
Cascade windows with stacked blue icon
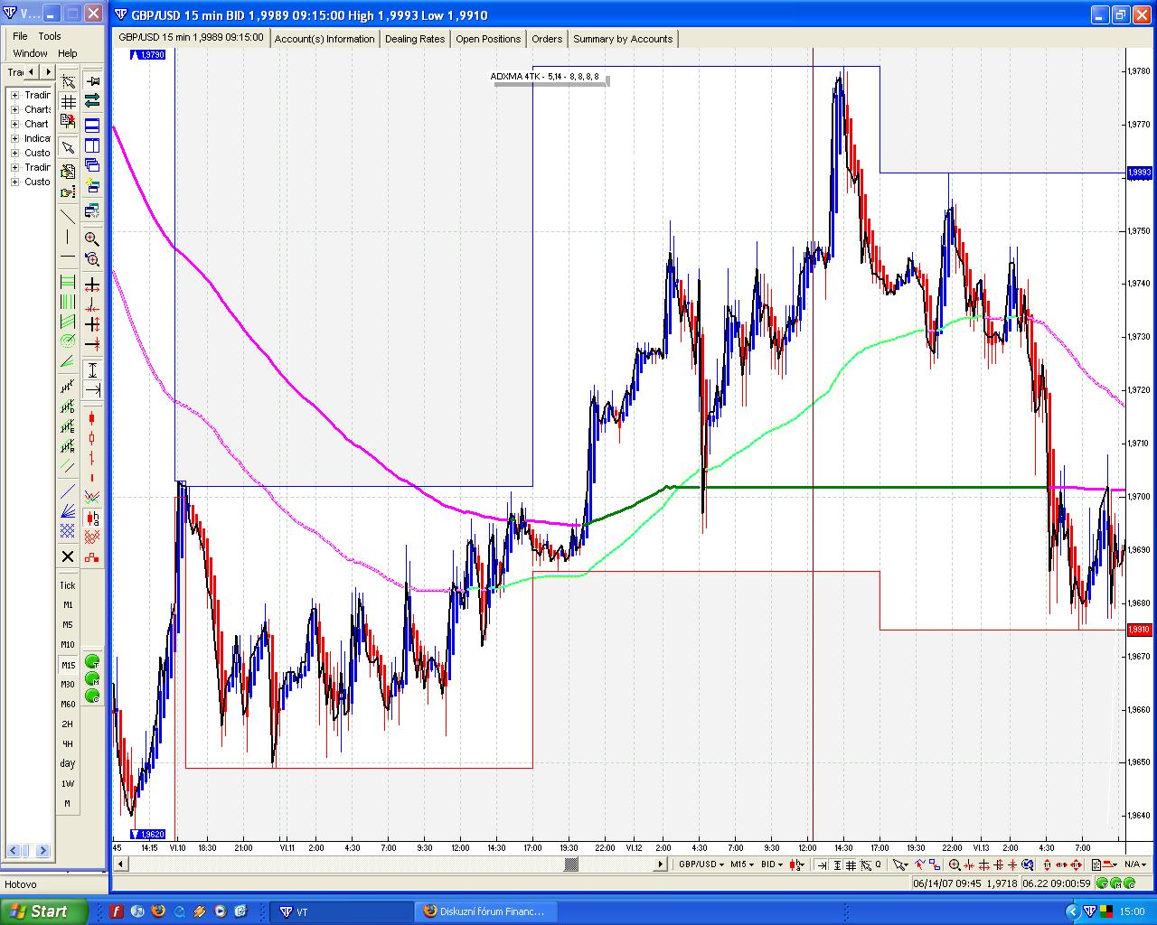click(92, 165)
